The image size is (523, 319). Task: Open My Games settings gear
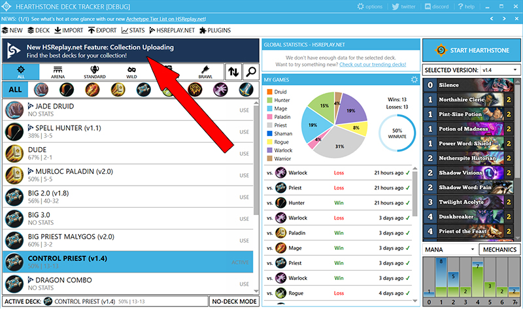414,79
